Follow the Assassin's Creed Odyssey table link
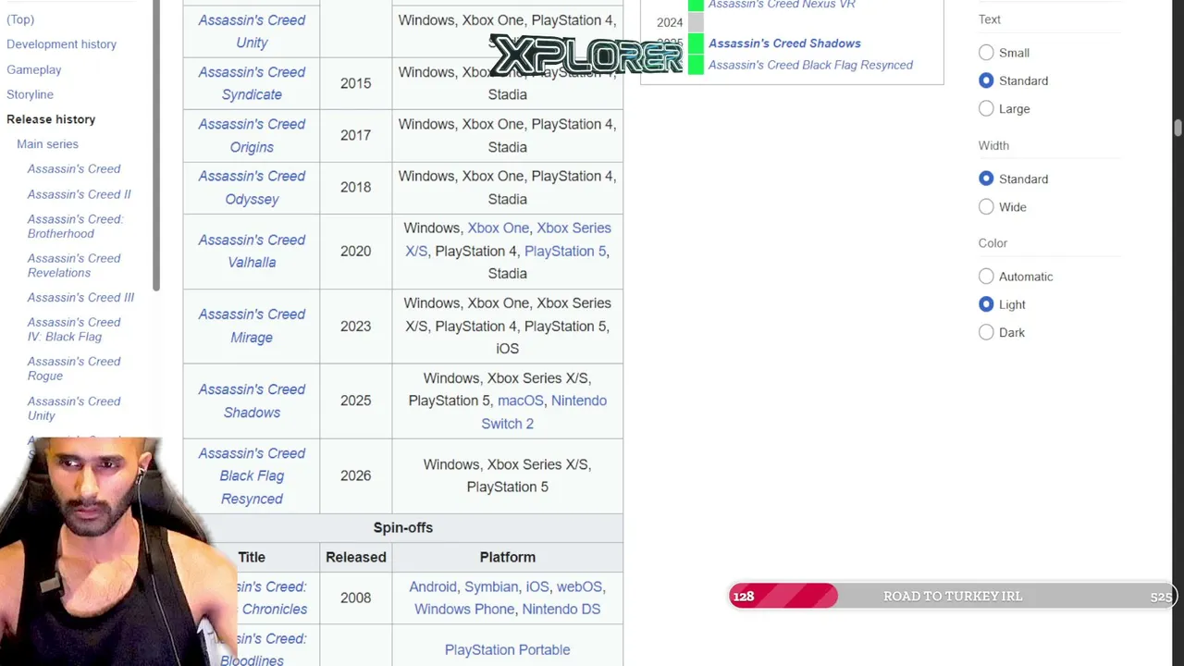This screenshot has width=1184, height=666. 252,187
